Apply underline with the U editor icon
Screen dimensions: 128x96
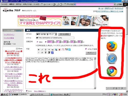pyautogui.click(x=46, y=49)
